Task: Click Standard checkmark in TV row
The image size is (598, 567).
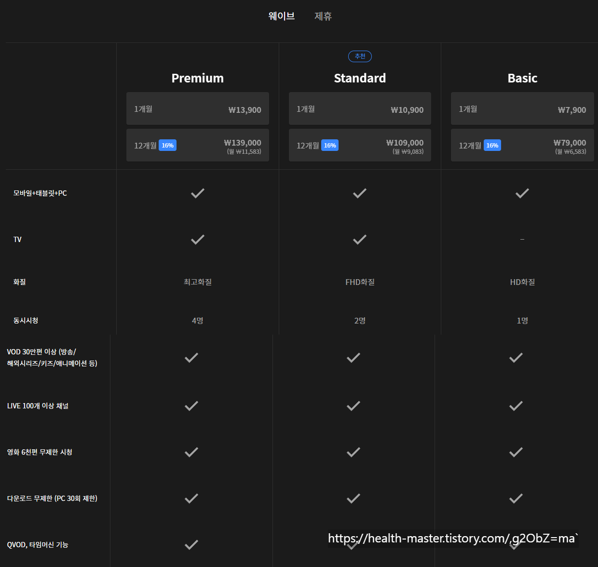Action: coord(360,240)
